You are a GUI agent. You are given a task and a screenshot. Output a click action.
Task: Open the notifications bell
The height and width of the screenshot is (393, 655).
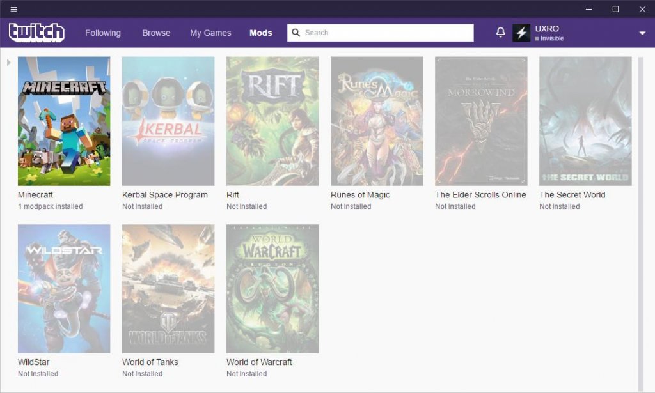(x=500, y=32)
